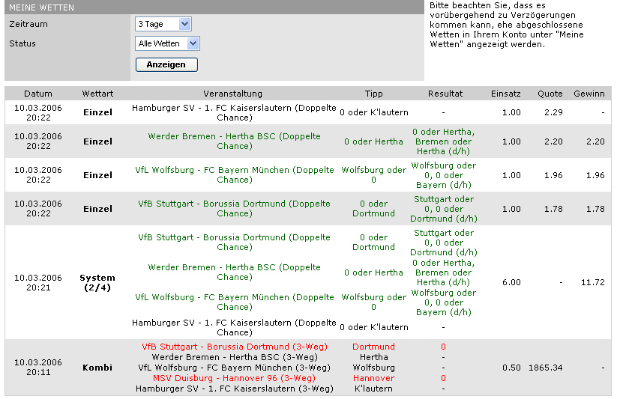This screenshot has width=617, height=399.
Task: Click System event Werder Bremen - Hertha BSC
Action: [234, 272]
